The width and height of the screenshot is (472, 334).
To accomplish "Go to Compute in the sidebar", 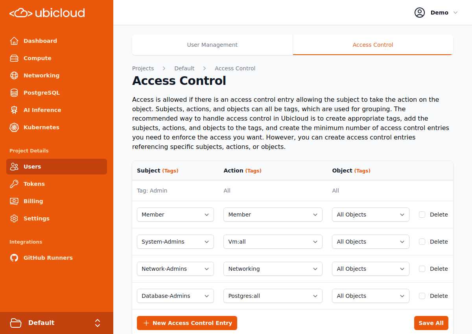I will coord(57,58).
